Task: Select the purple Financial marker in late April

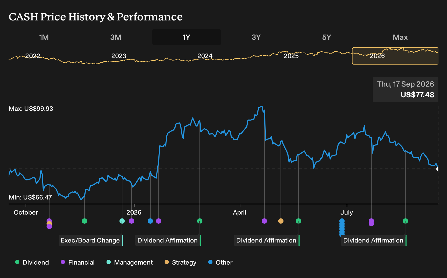Action: point(264,221)
